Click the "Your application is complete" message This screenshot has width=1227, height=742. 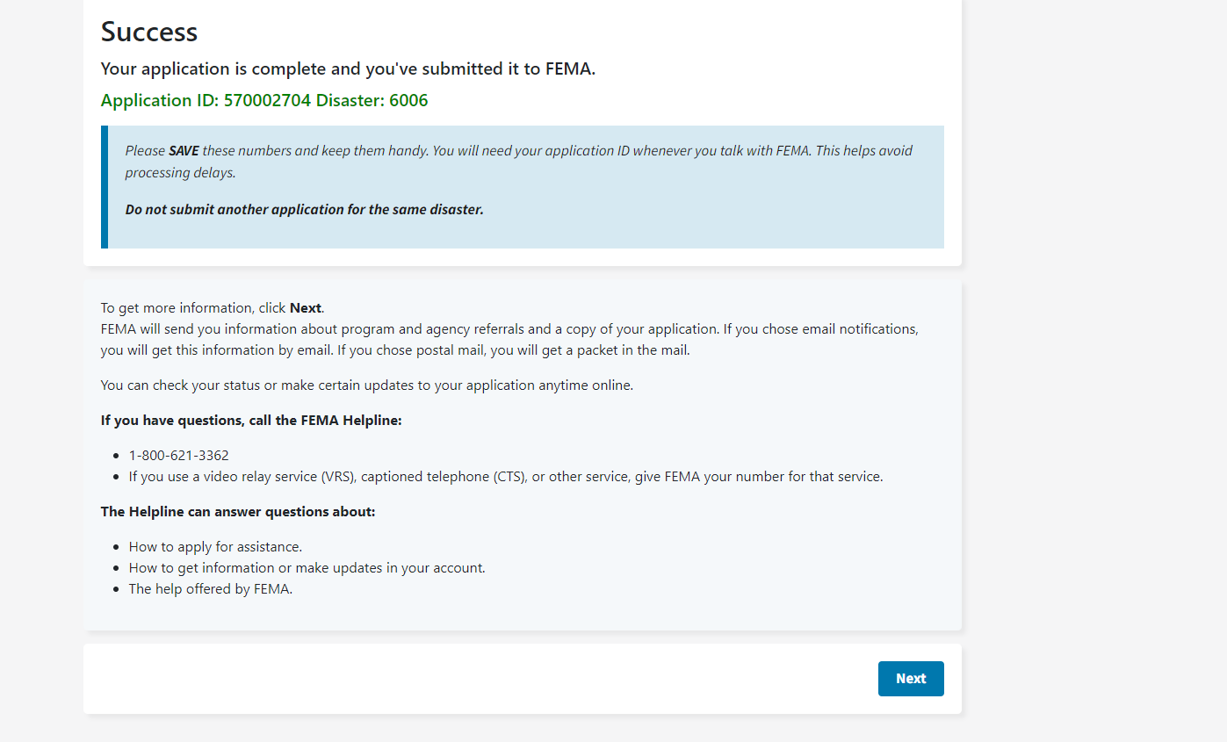point(348,69)
